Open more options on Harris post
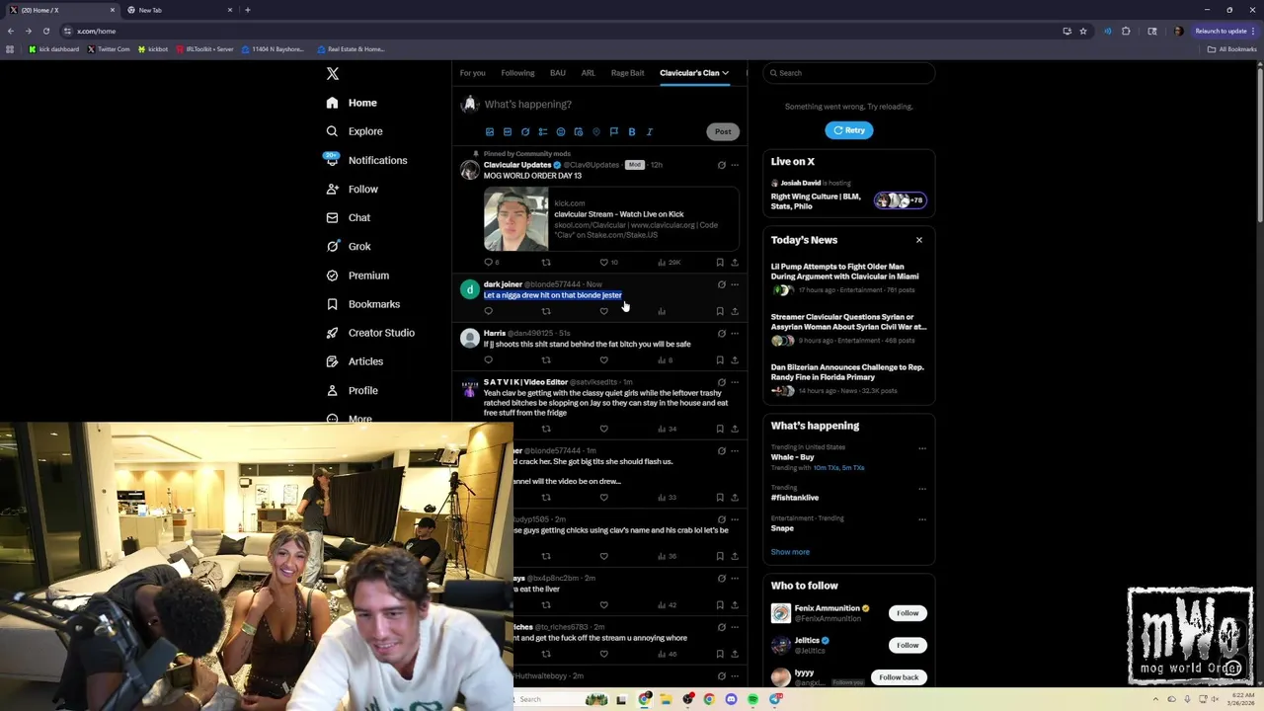 pos(735,333)
